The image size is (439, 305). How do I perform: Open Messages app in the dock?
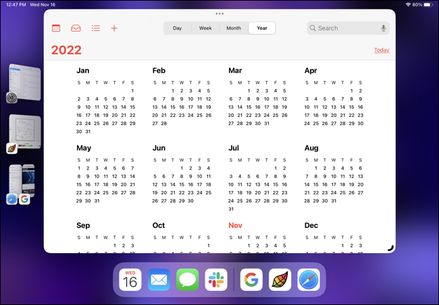187,279
